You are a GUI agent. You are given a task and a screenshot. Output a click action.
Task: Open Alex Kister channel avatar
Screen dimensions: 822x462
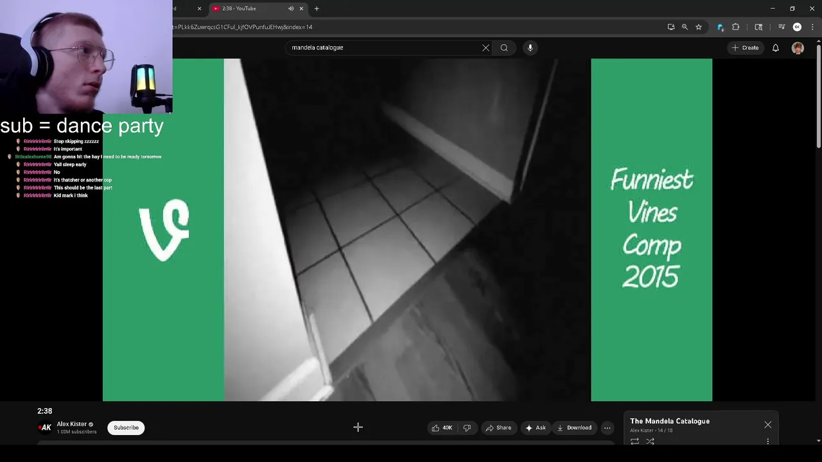[x=45, y=427]
